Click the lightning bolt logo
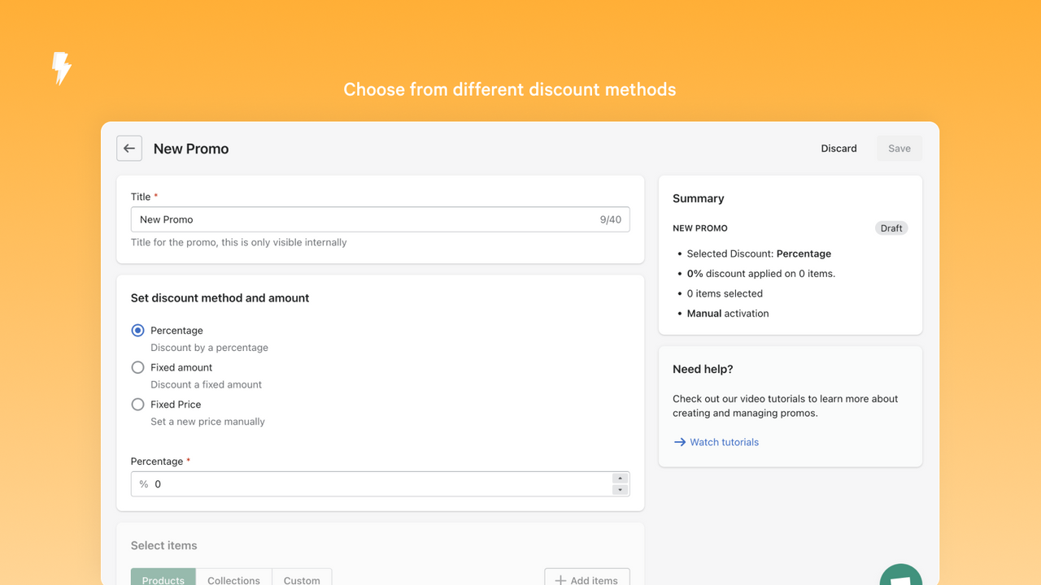 (x=62, y=68)
